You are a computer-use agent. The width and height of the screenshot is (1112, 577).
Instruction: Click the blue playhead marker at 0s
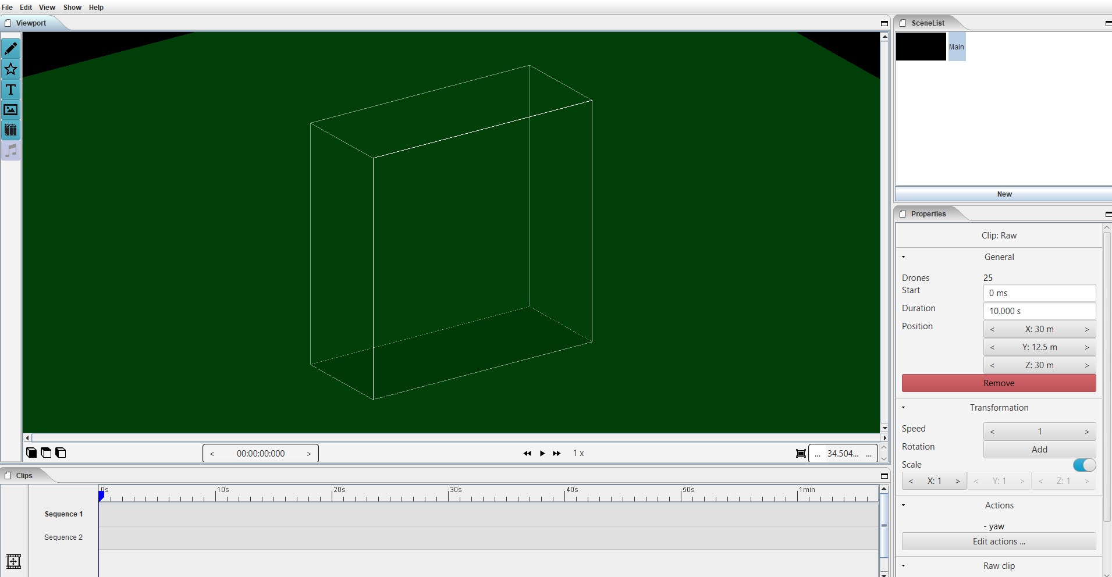[x=101, y=496]
